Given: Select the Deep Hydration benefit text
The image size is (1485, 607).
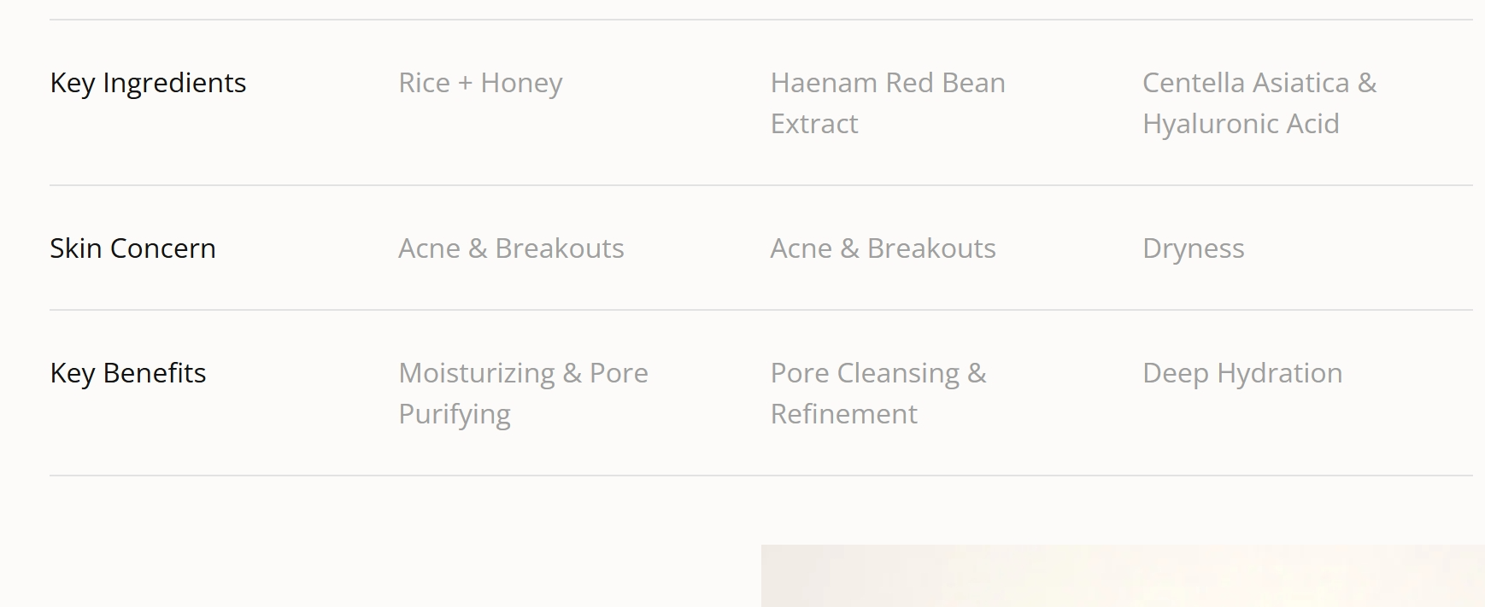Looking at the screenshot, I should click(1241, 373).
